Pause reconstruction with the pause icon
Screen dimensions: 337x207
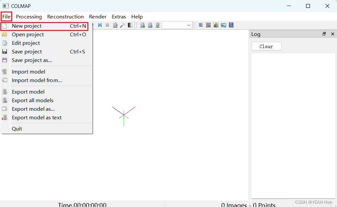click(107, 25)
